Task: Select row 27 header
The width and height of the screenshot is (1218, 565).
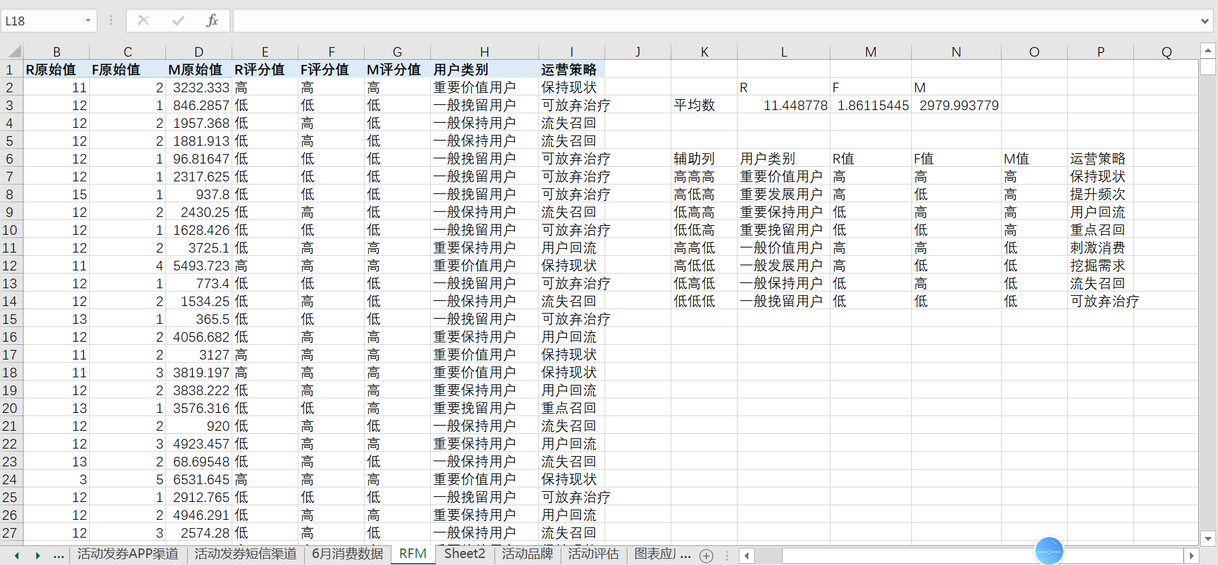Action: [x=11, y=533]
